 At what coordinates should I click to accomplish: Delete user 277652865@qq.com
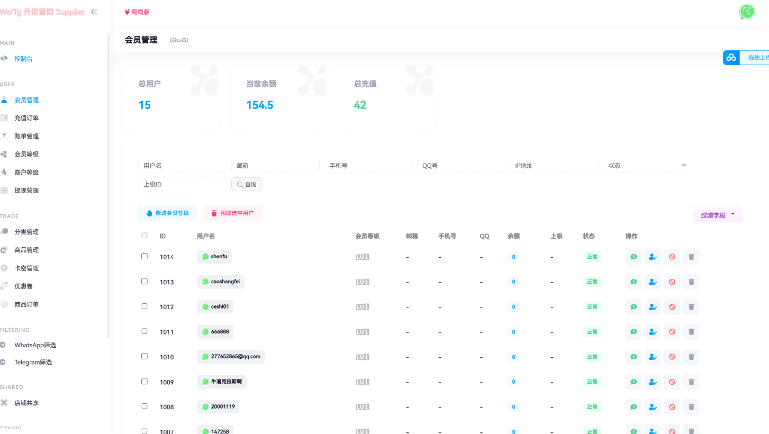tap(691, 357)
